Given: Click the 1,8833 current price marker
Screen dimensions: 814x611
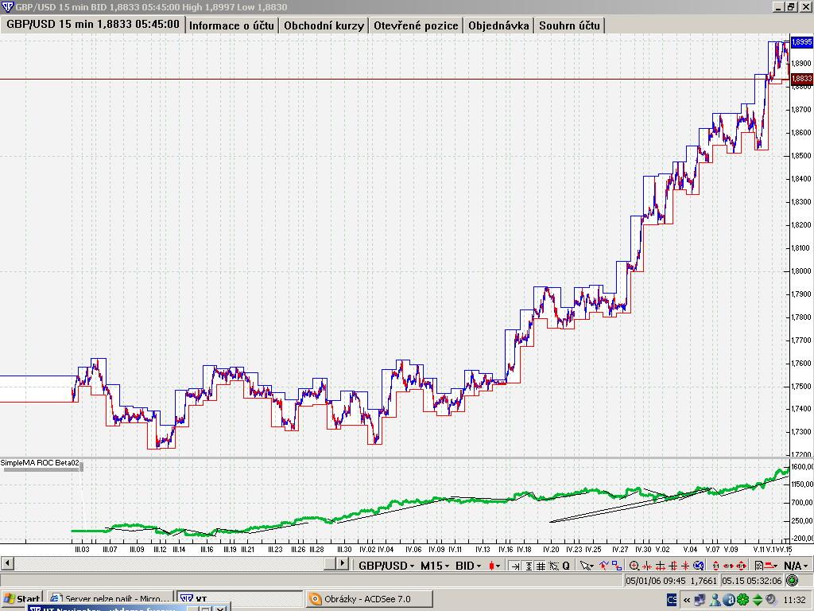Looking at the screenshot, I should point(801,79).
